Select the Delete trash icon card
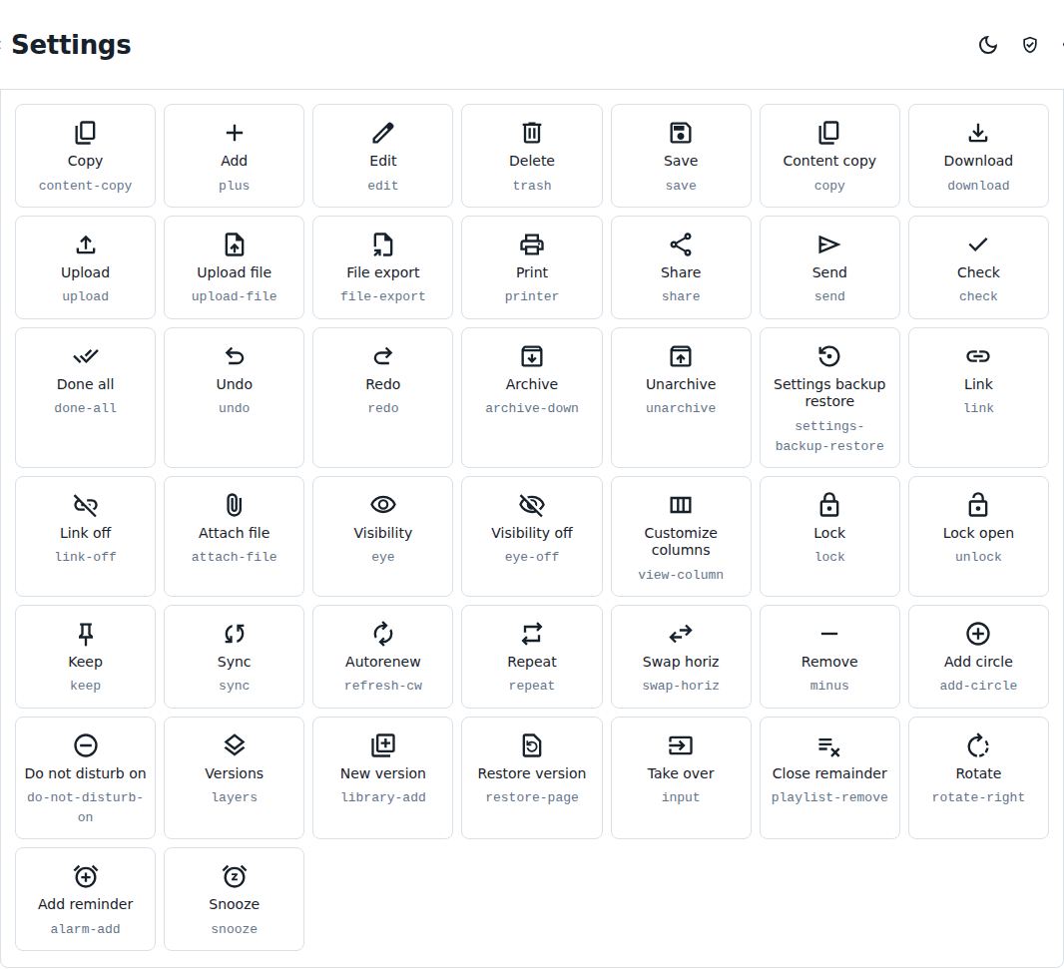This screenshot has height=969, width=1064. pyautogui.click(x=531, y=156)
